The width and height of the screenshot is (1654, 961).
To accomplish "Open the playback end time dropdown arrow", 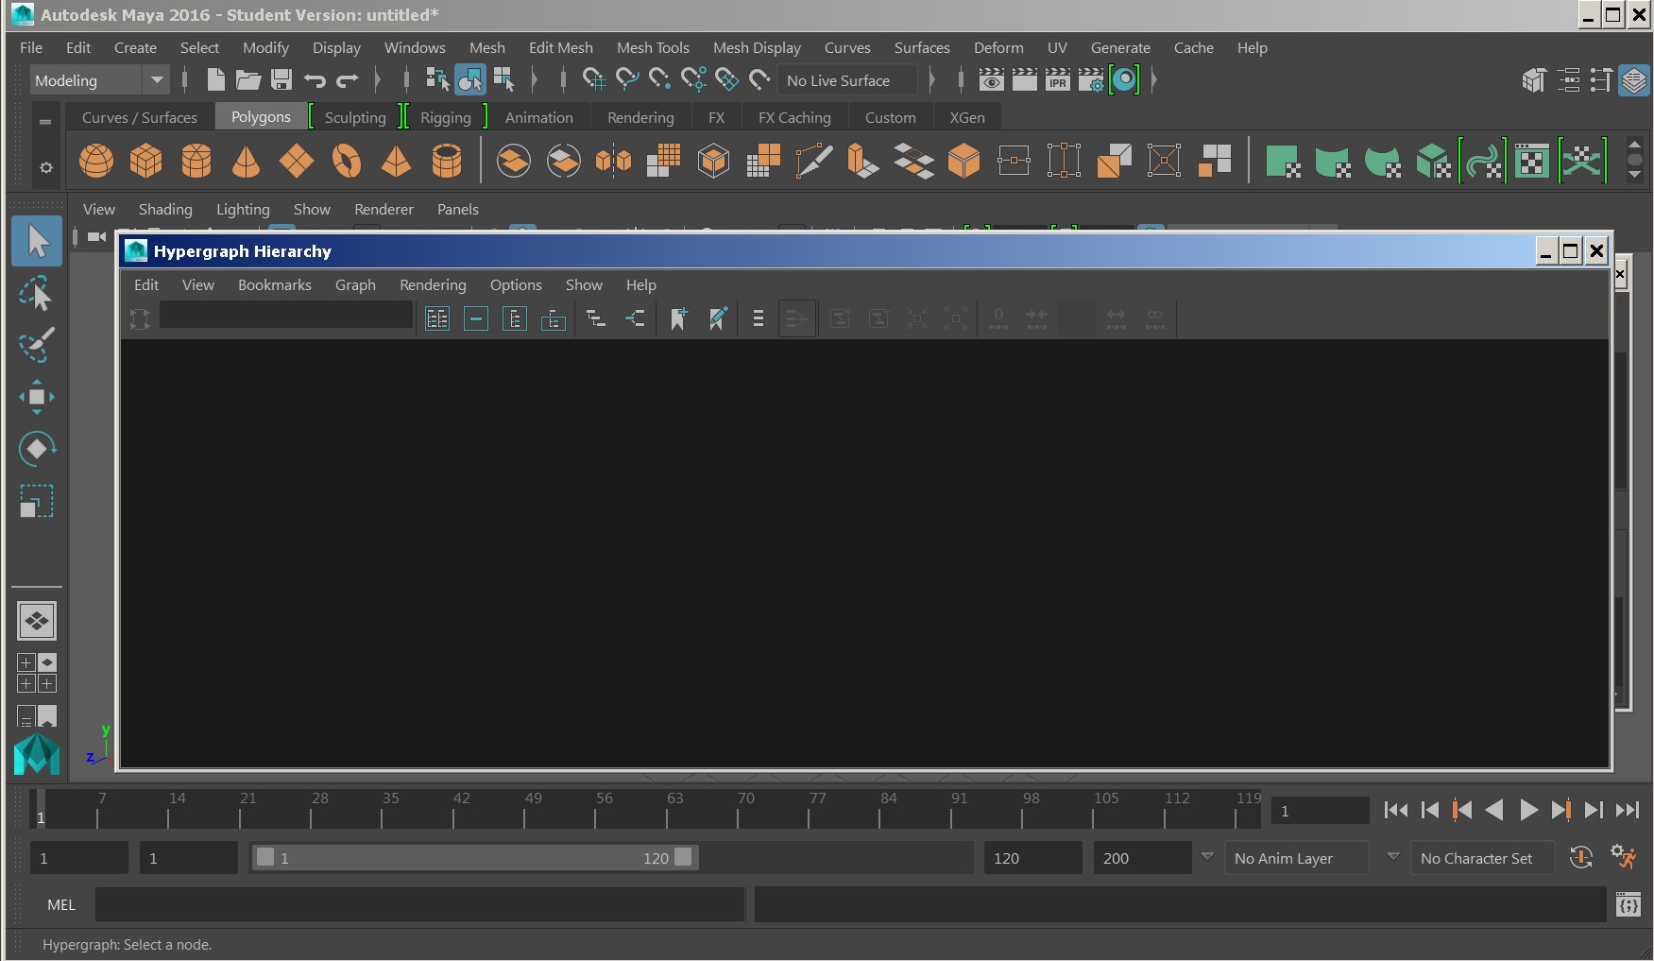I will pos(1207,858).
